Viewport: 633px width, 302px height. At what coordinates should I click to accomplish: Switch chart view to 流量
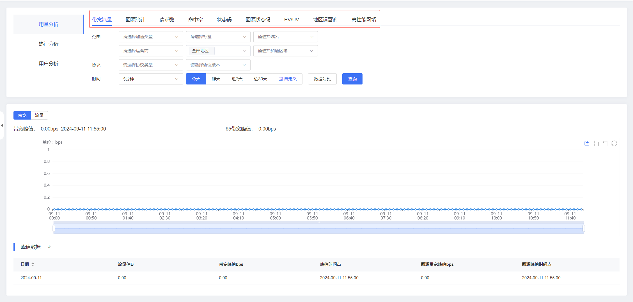click(39, 115)
